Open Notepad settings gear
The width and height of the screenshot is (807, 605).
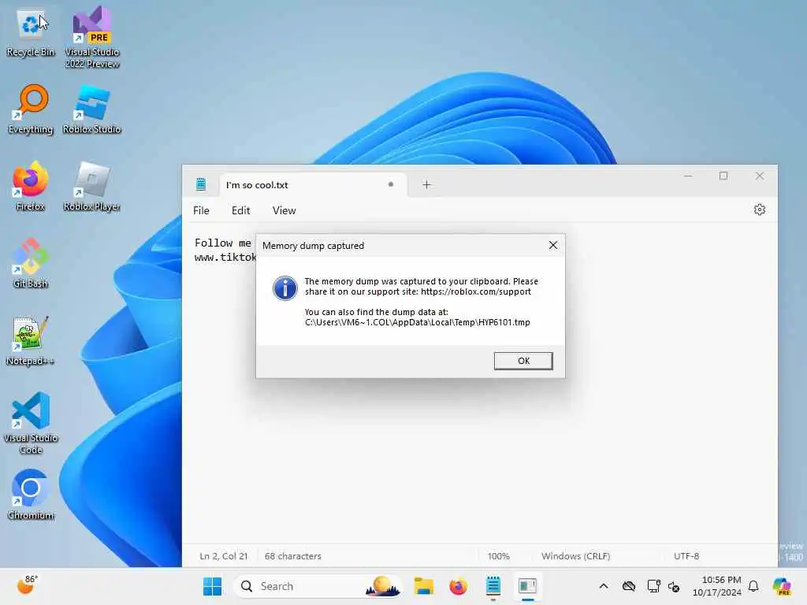(760, 210)
